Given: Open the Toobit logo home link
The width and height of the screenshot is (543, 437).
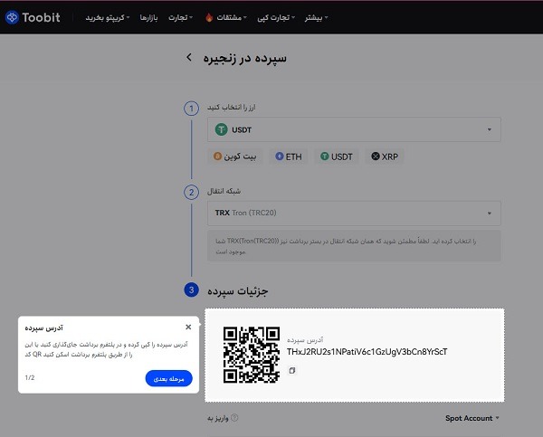Looking at the screenshot, I should pyautogui.click(x=33, y=17).
